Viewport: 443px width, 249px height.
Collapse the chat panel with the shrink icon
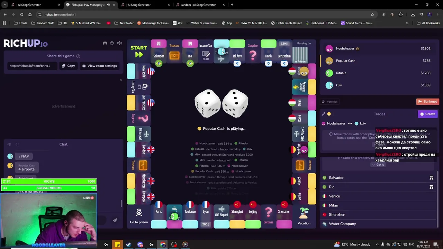click(17, 144)
